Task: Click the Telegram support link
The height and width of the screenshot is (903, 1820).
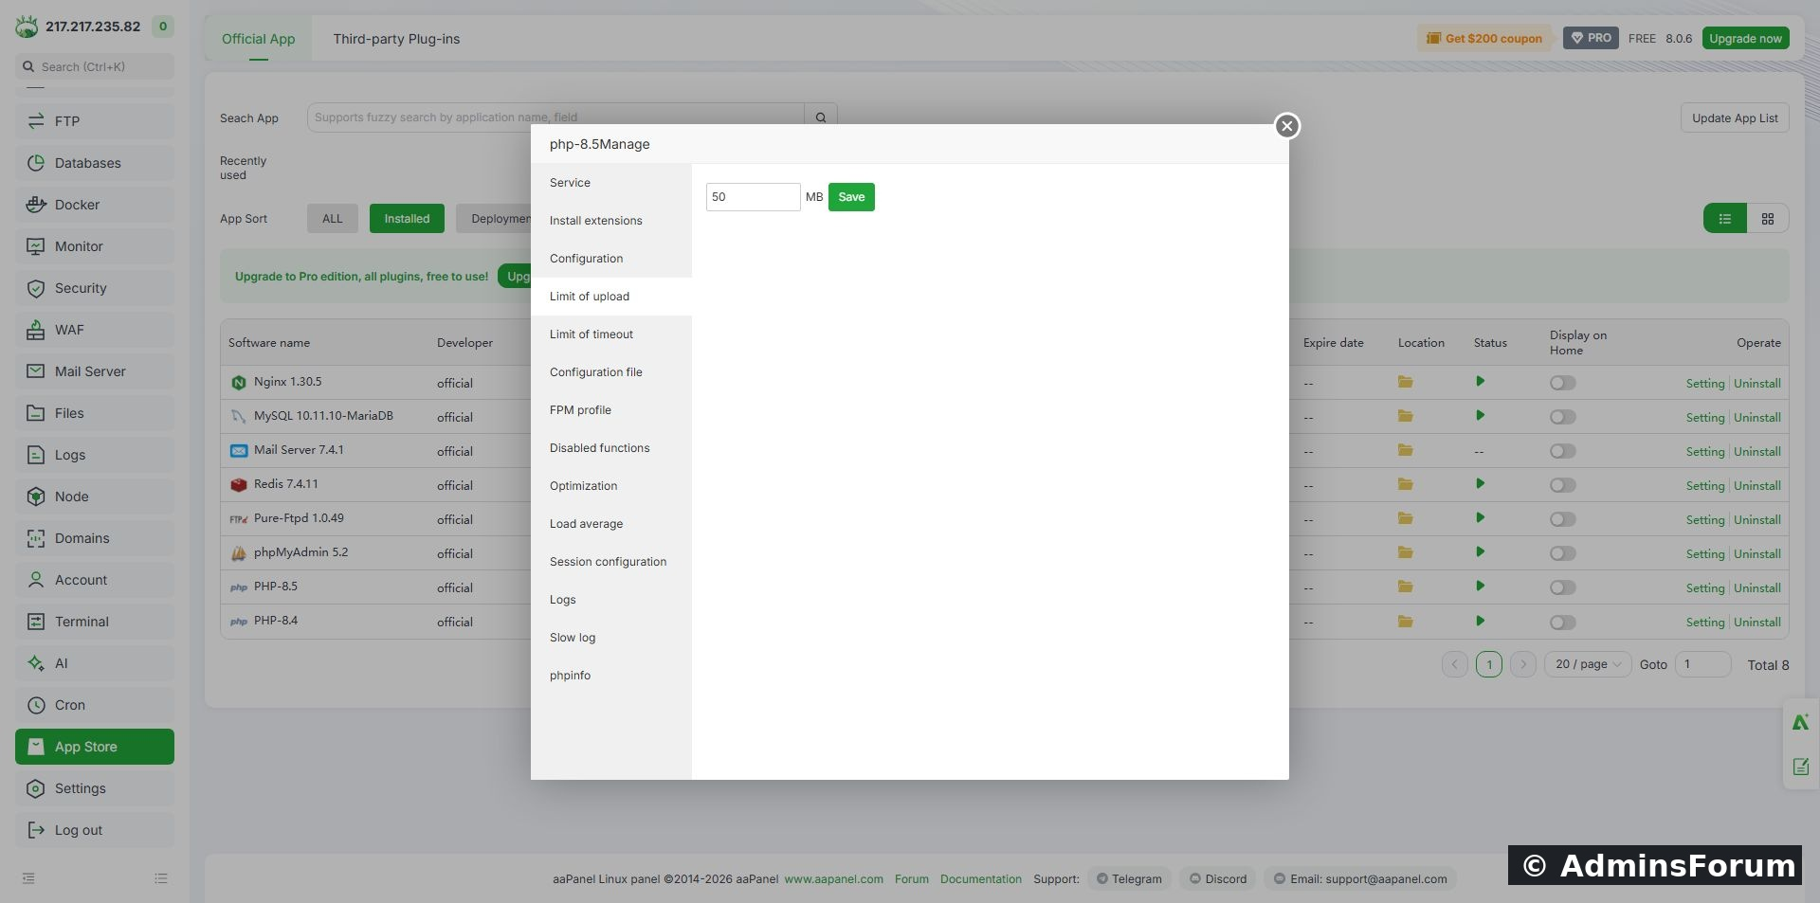Action: coord(1129,879)
